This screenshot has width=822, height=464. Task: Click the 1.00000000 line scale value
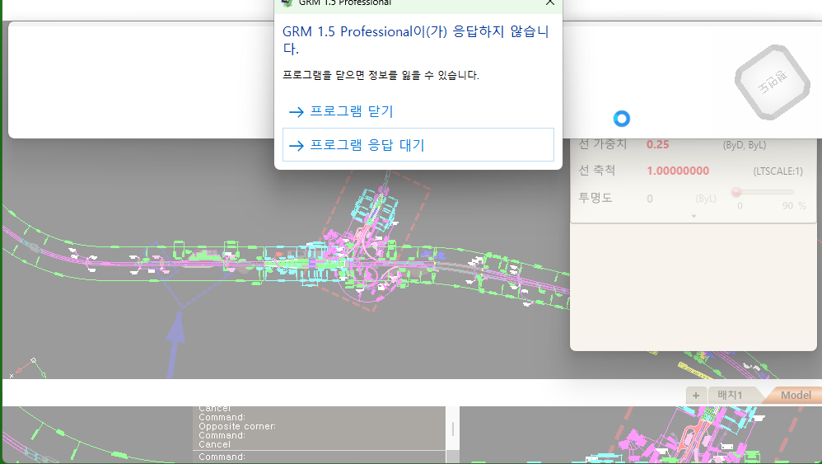coord(678,171)
